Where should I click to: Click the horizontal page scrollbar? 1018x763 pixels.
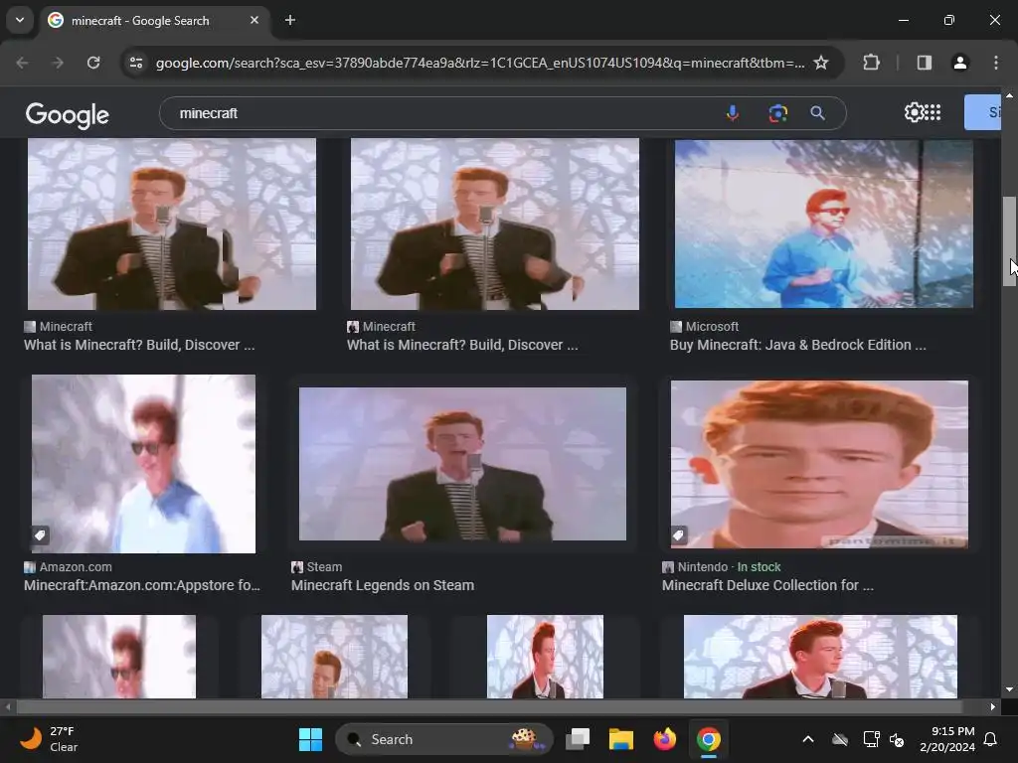(487, 706)
